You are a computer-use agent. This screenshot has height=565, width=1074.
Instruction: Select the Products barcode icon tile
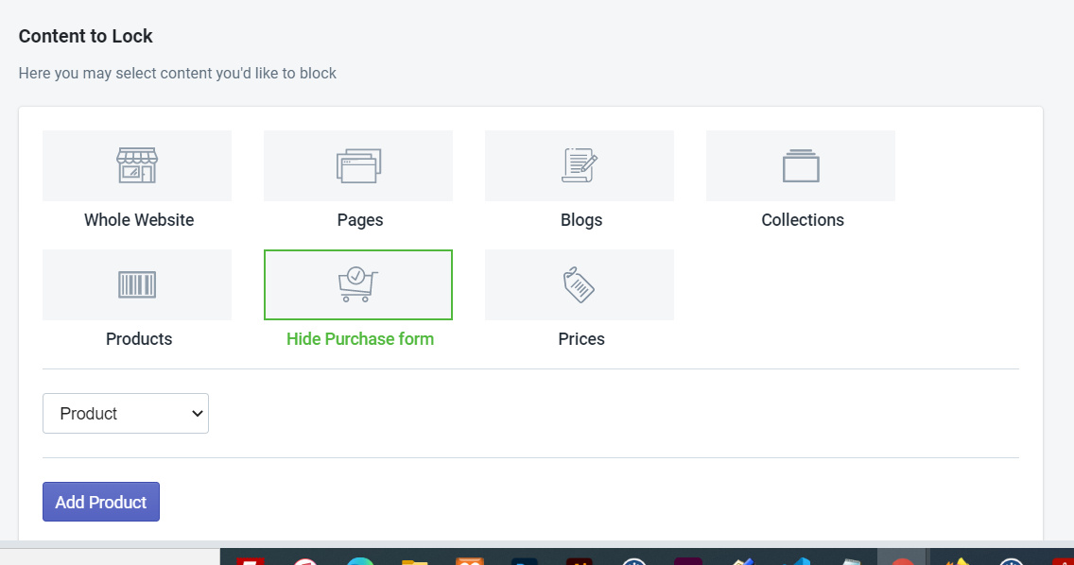pyautogui.click(x=137, y=285)
